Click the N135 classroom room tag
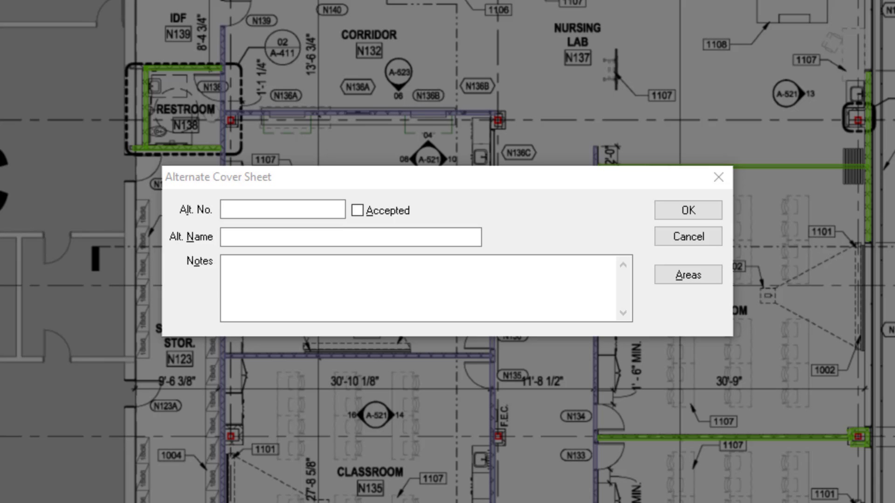 tap(370, 488)
